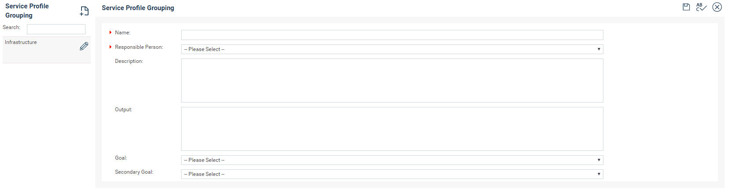Screen dimensions: 729x190
Task: Add a new Service Profile Grouping
Action: pos(84,11)
